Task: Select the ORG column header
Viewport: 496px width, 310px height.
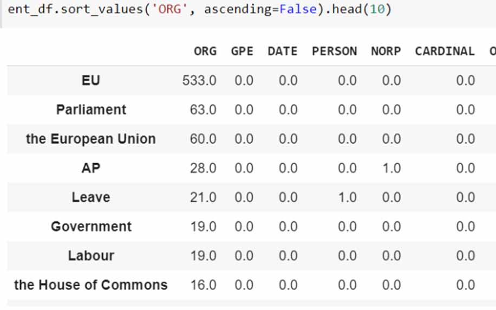Action: [205, 51]
